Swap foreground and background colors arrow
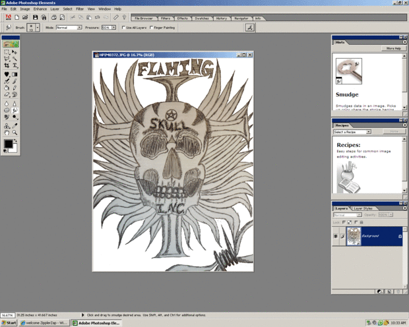This screenshot has height=327, width=409. (x=16, y=141)
